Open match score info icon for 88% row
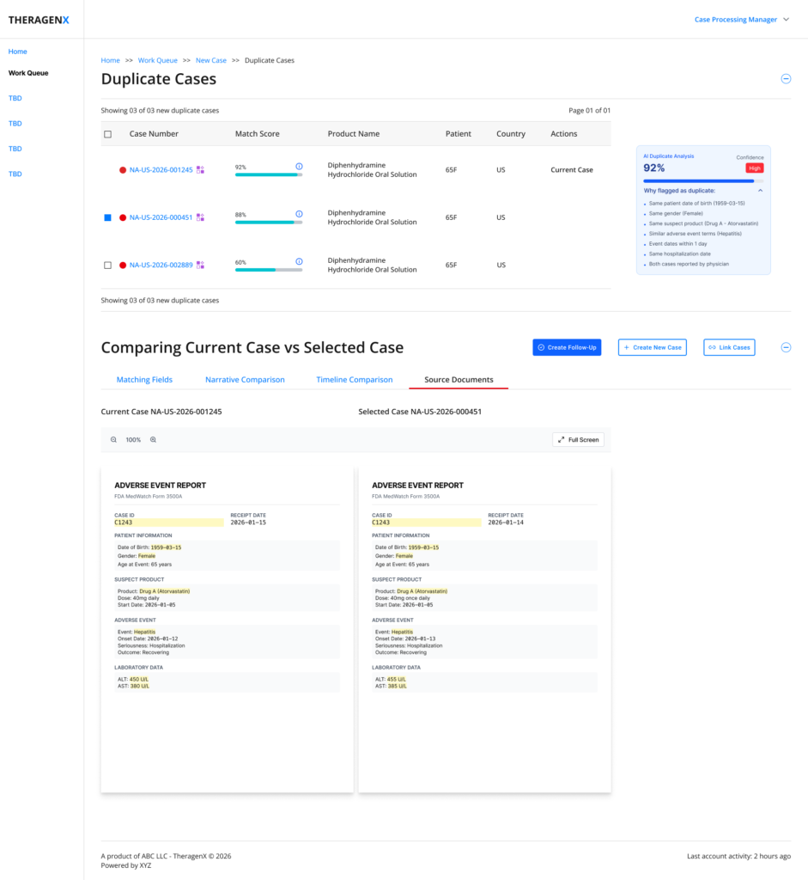Screen dimensions: 808x880 (299, 214)
